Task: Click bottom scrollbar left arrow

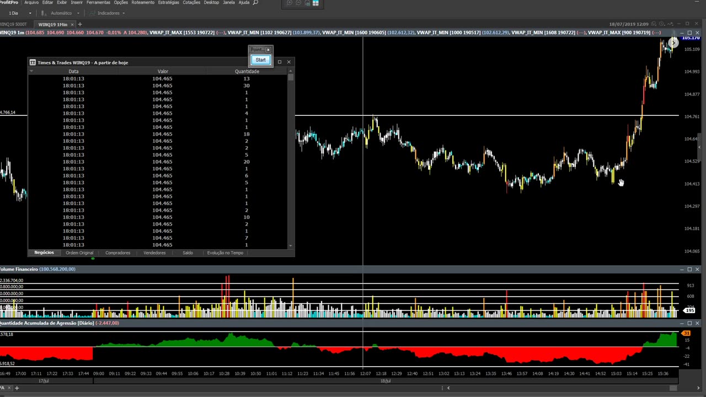Action: click(x=448, y=388)
